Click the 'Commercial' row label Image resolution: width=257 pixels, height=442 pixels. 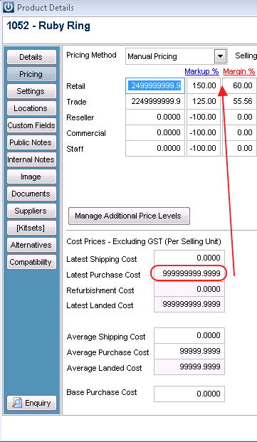(86, 133)
